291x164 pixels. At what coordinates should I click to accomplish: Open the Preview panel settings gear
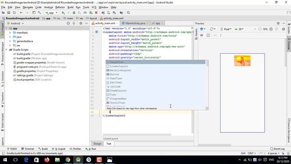(x=278, y=23)
